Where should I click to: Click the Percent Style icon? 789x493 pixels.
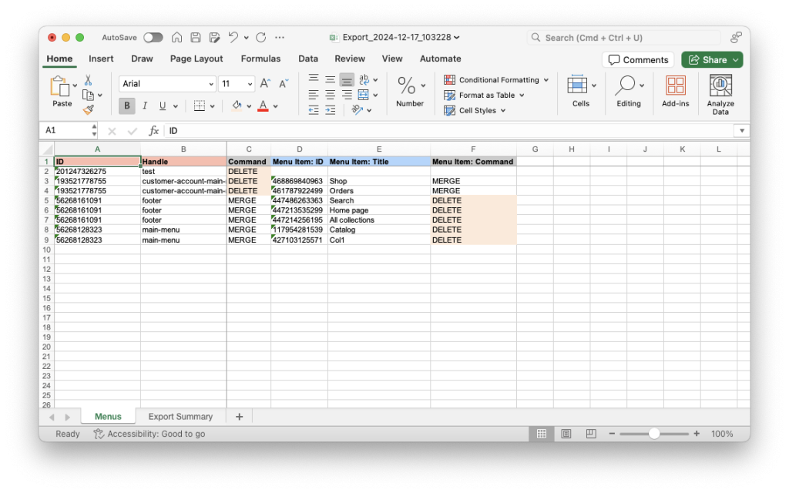coord(405,86)
